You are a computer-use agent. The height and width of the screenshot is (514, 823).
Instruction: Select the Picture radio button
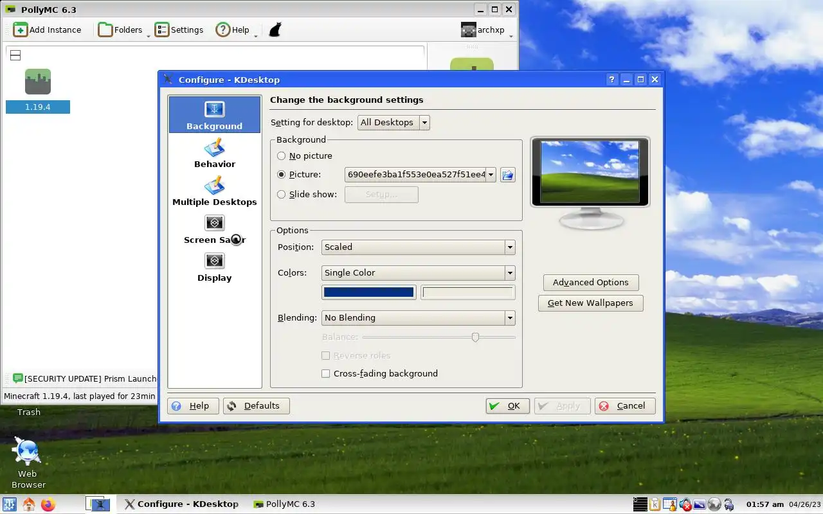(x=281, y=174)
